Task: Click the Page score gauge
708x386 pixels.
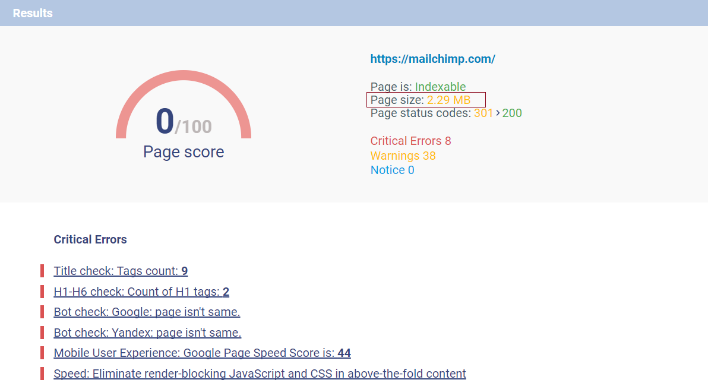Action: click(x=184, y=105)
